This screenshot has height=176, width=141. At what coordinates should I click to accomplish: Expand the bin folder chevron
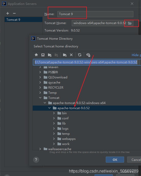[54, 113]
